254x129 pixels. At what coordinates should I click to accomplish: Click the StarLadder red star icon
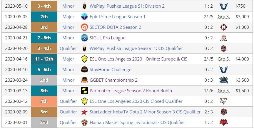84,112
